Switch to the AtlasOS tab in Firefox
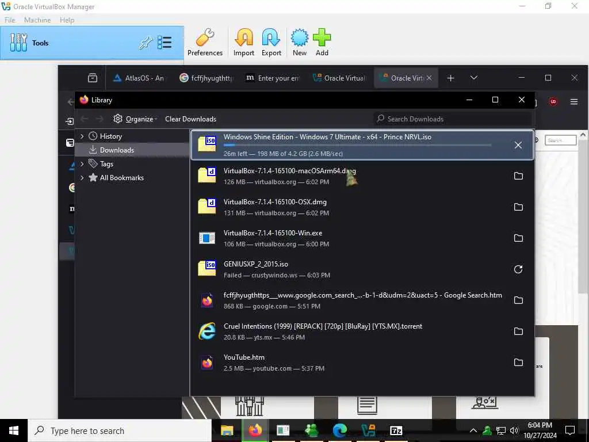Screen dimensions: 589x442 [139, 78]
